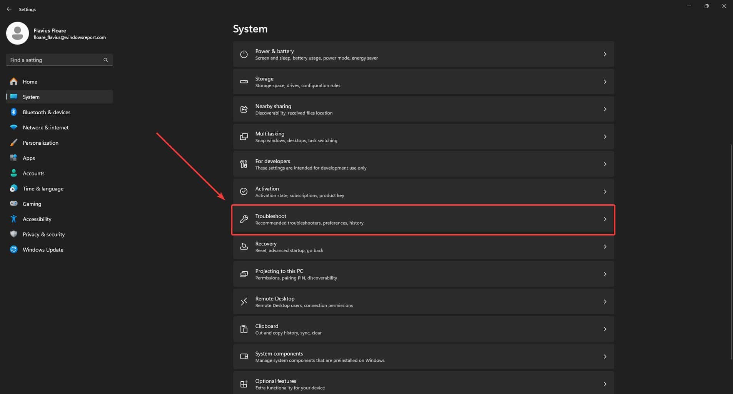Expand Storage chevron arrow

pyautogui.click(x=605, y=82)
